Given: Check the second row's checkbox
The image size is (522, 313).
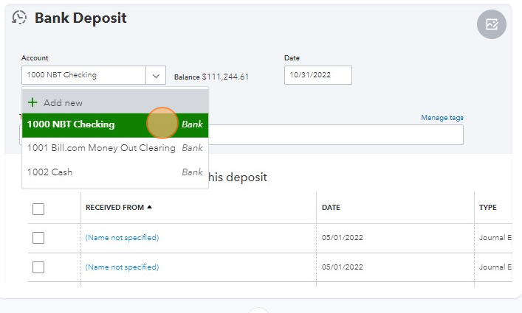Looking at the screenshot, I should tap(38, 267).
